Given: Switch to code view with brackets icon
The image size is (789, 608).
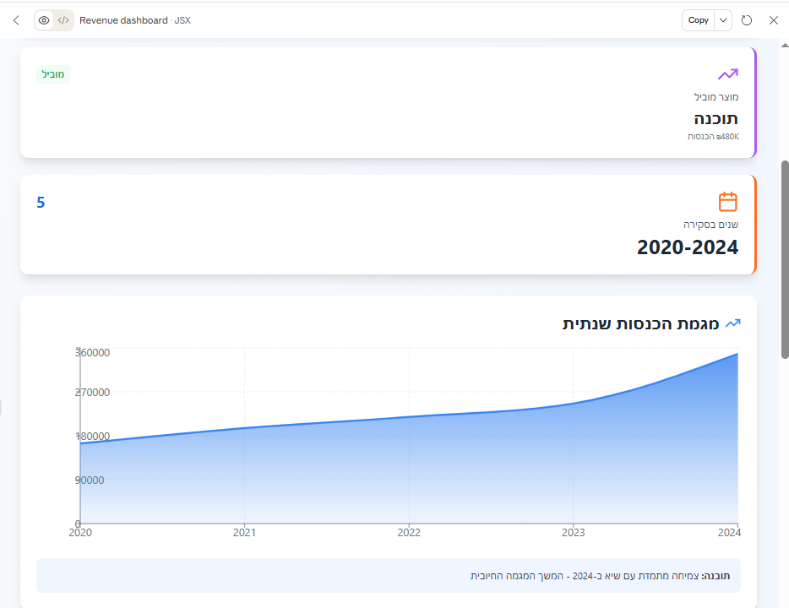Looking at the screenshot, I should tap(63, 20).
